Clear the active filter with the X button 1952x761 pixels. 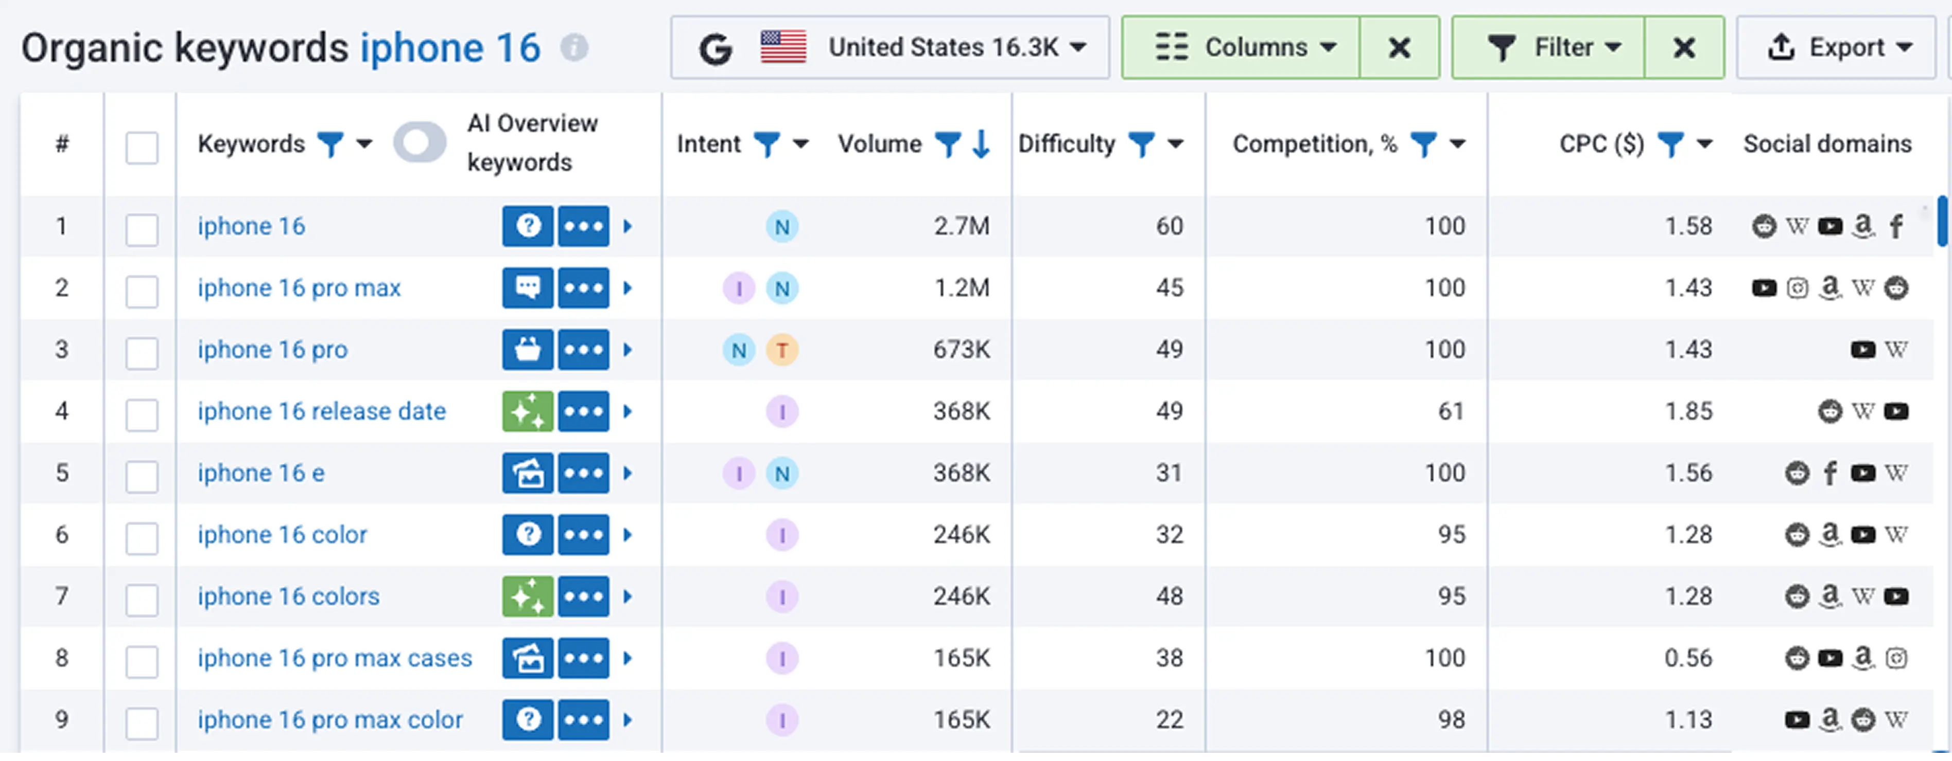coord(1684,47)
